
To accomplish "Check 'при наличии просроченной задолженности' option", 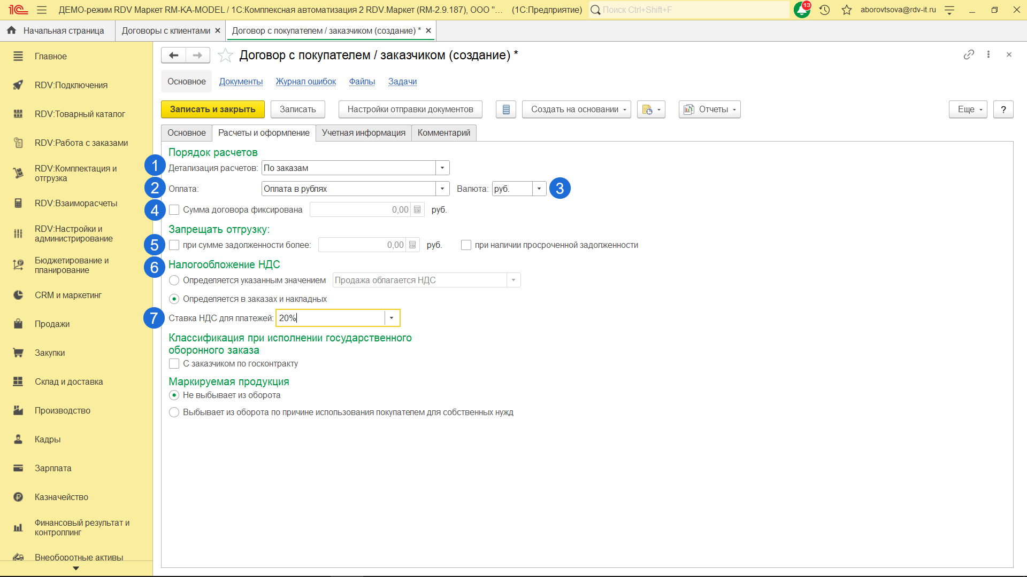I will pos(466,245).
